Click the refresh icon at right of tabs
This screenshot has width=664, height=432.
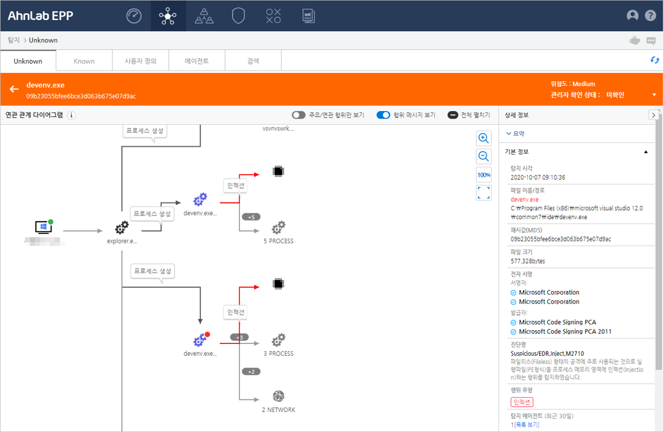(655, 60)
